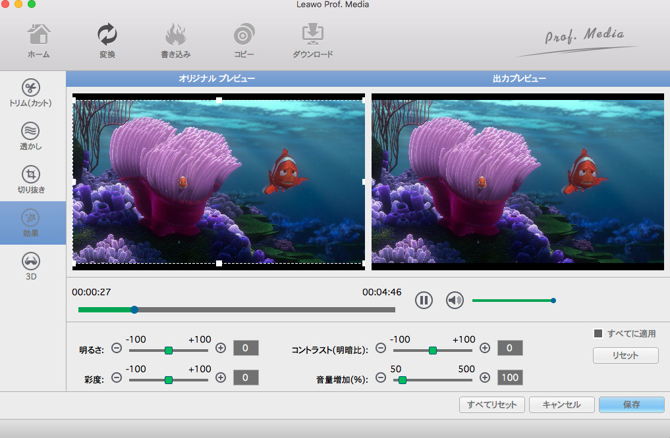Click the 明るさ brightness value field
The image size is (670, 438).
click(x=246, y=349)
